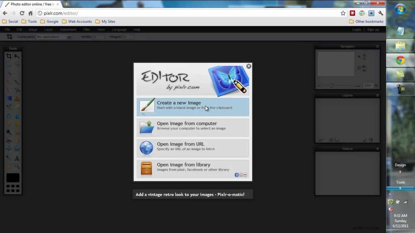The height and width of the screenshot is (233, 415).
Task: Open the Web Accounts bookmarks folder
Action: 77,21
